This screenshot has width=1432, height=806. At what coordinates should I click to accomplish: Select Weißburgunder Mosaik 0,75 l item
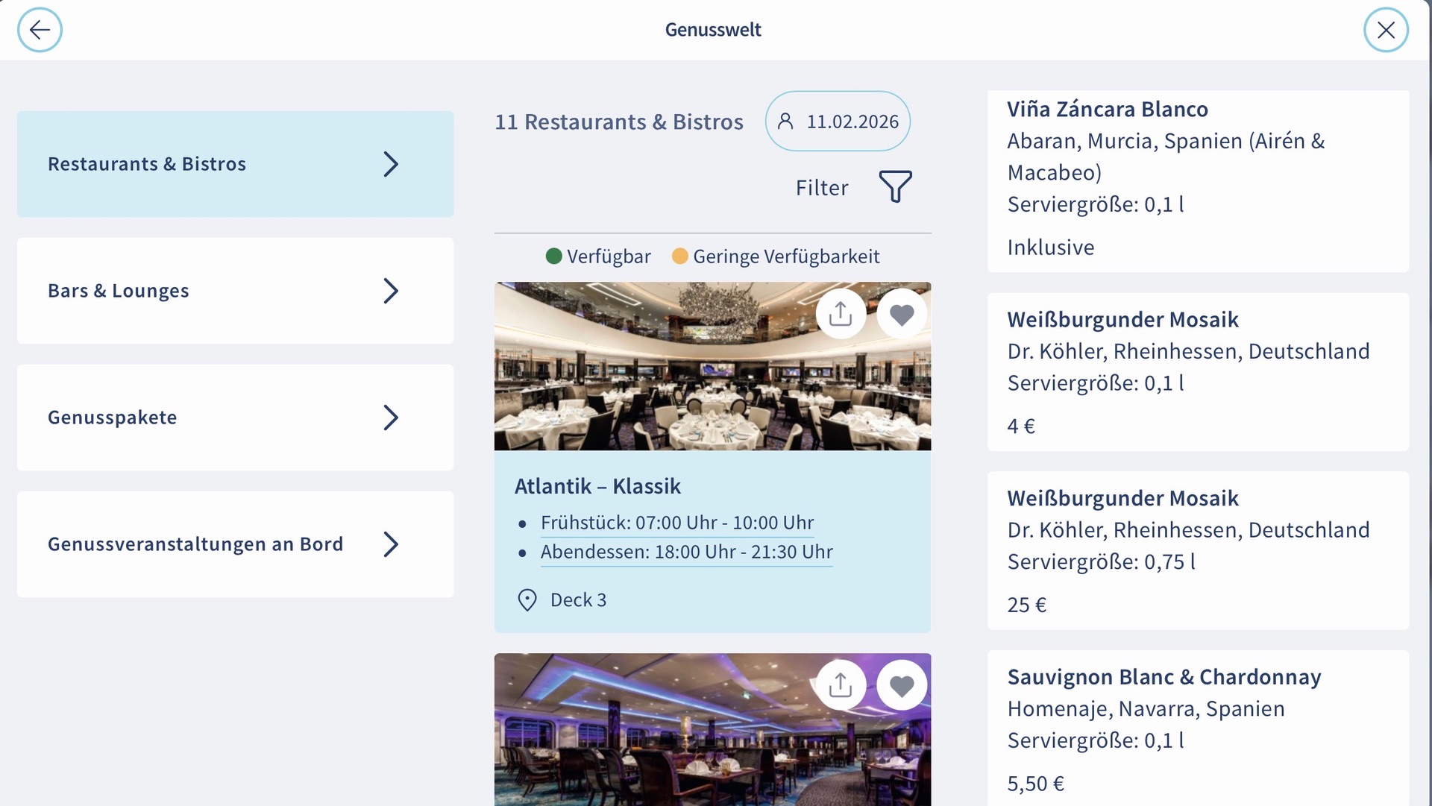[1197, 550]
